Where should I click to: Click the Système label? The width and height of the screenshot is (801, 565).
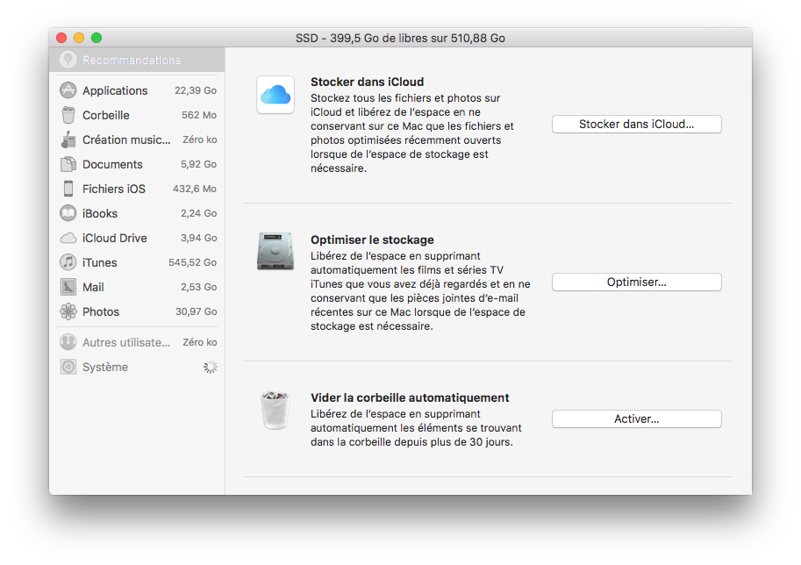105,368
